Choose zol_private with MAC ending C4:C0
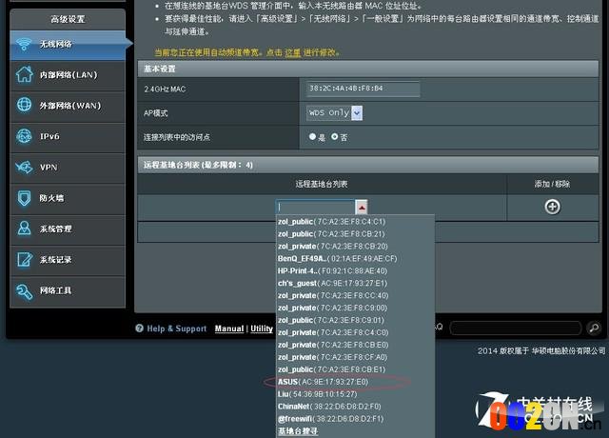 pos(333,332)
